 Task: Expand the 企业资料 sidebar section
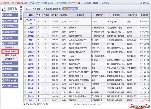10,15
